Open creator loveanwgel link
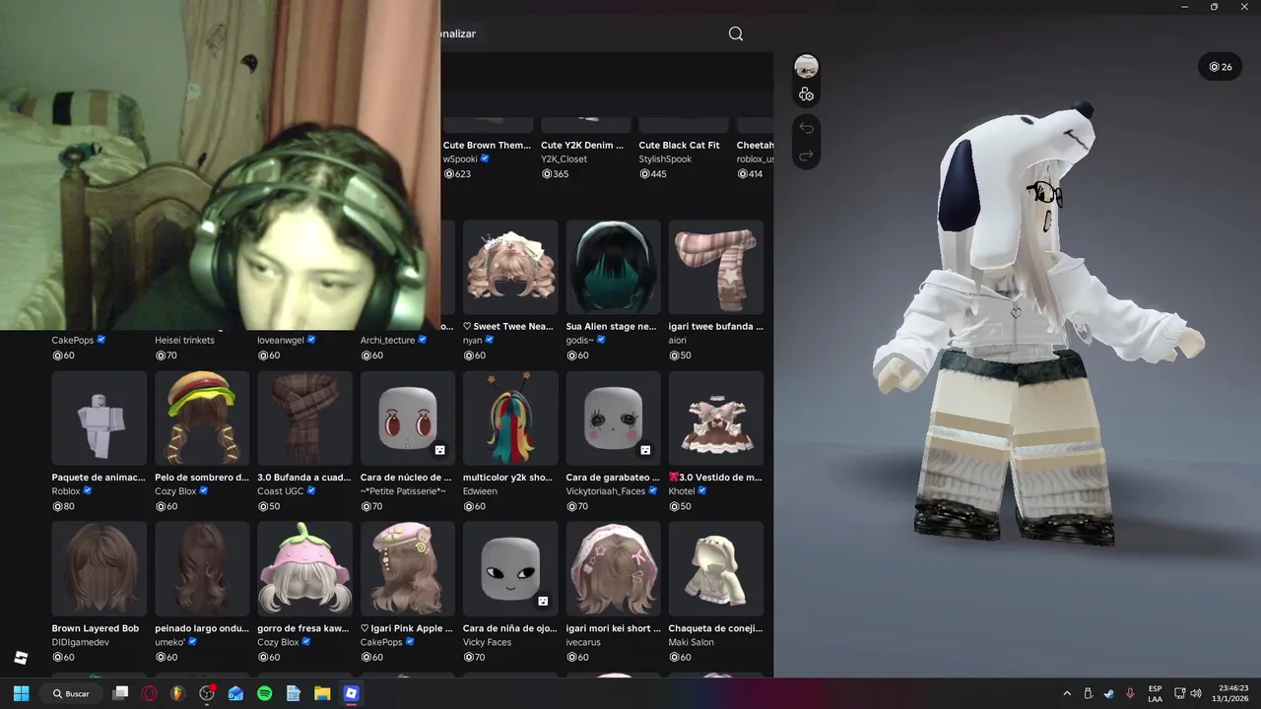This screenshot has width=1261, height=709. click(281, 340)
